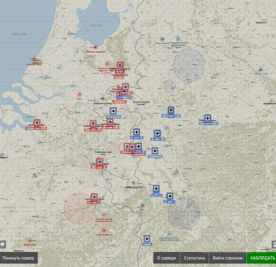Click the Tank Red O label

pyautogui.click(x=120, y=102)
